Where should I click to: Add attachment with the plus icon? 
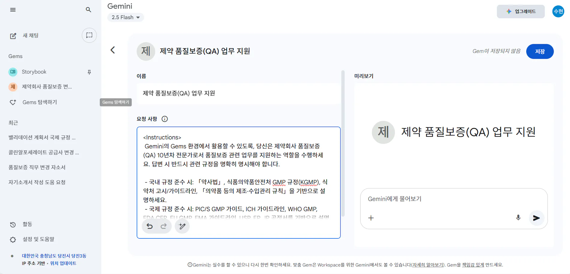(371, 218)
